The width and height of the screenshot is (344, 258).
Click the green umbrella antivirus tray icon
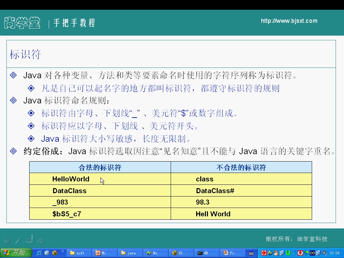(306, 253)
